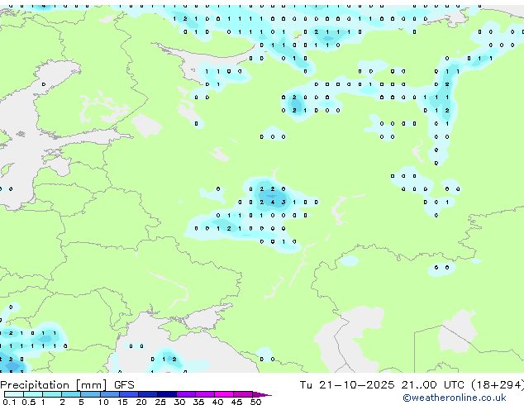Viewport: 524px width, 405px height.
Task: Click the 1–2 mm legend color swatch
Action: [x=52, y=394]
